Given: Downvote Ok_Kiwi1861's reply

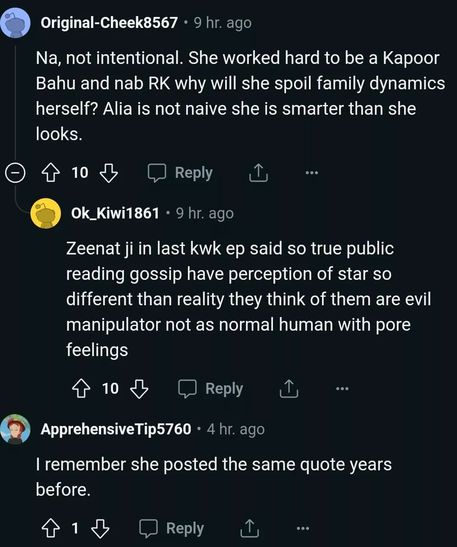Looking at the screenshot, I should (x=139, y=389).
